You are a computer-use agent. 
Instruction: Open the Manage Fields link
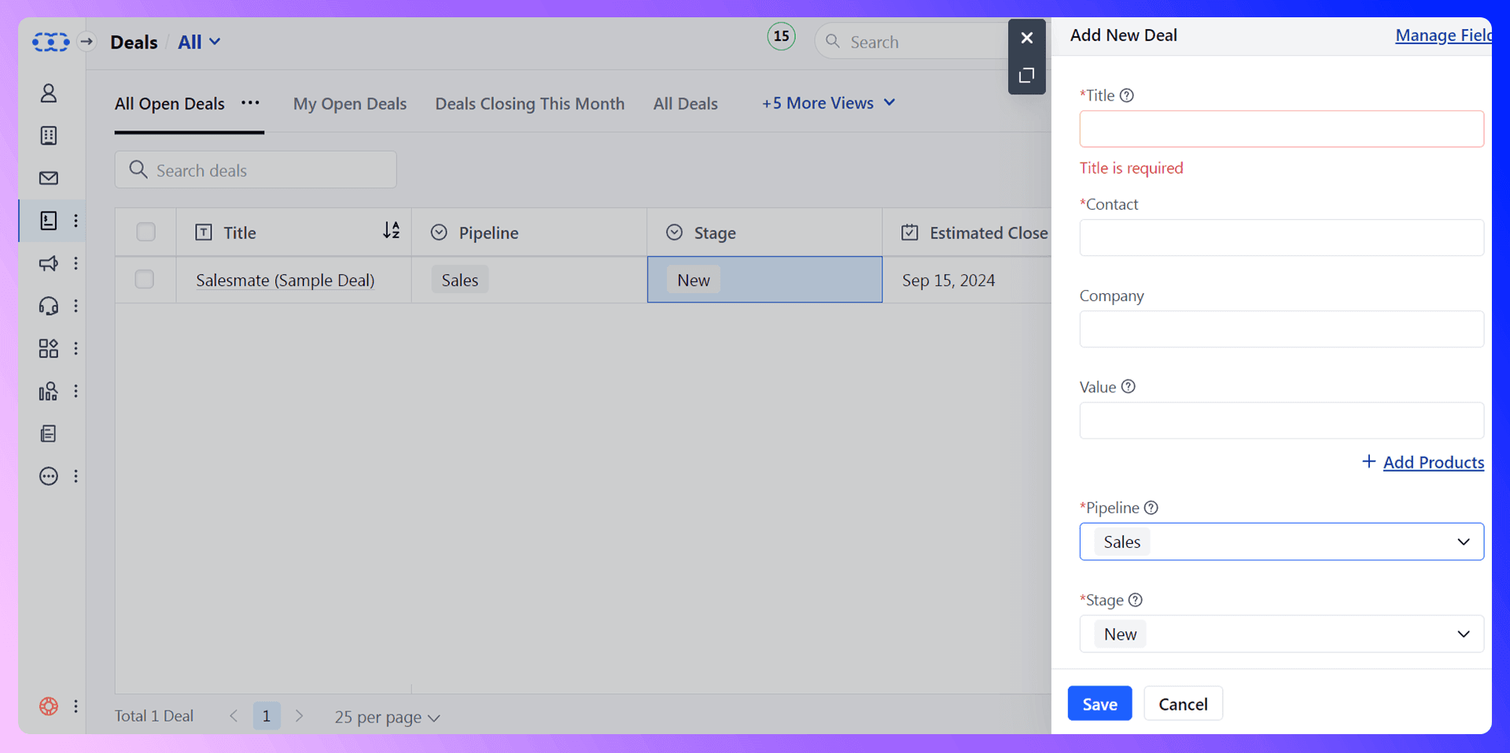(x=1443, y=35)
